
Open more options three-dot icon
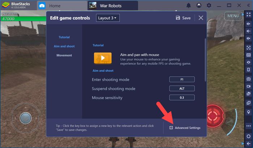click(249, 126)
